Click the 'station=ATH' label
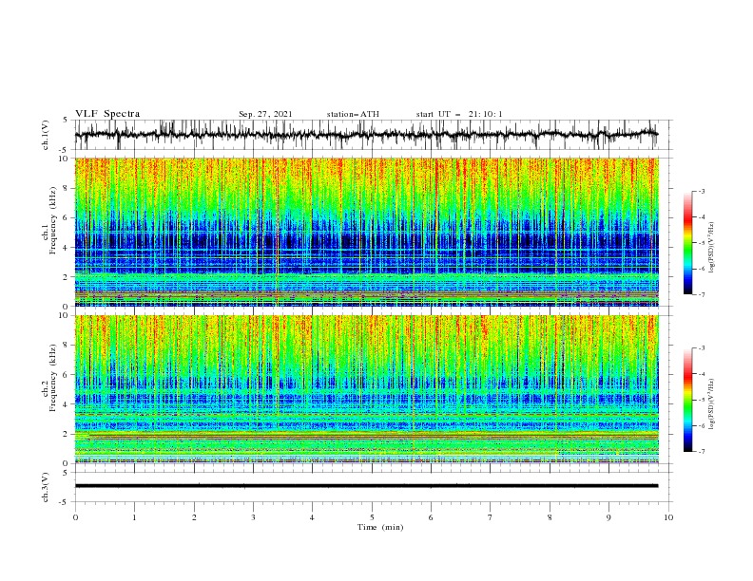 click(x=353, y=114)
